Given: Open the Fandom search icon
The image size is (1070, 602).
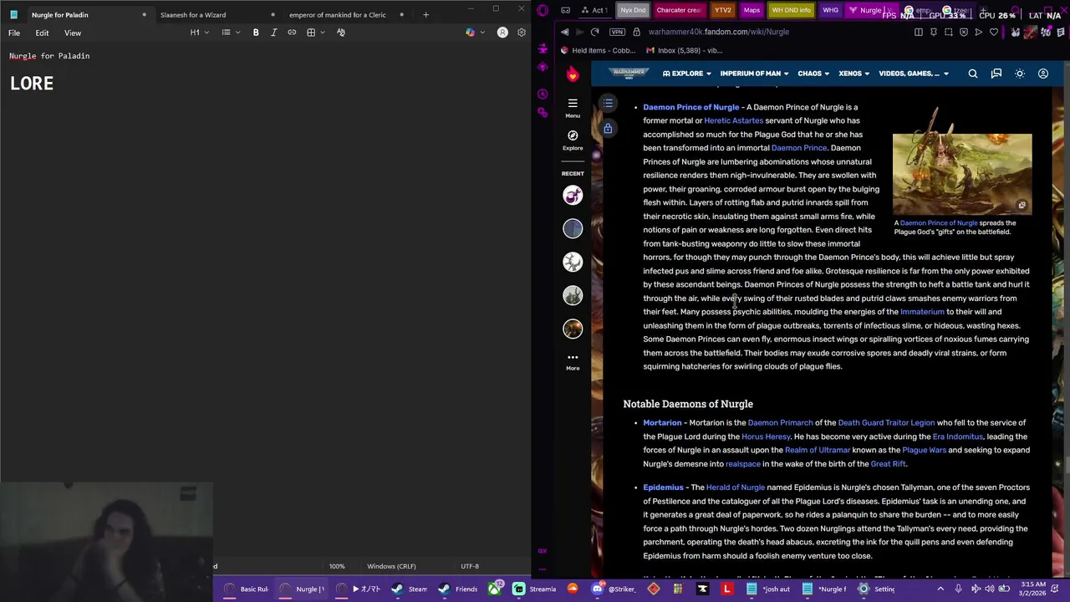Looking at the screenshot, I should [x=973, y=74].
